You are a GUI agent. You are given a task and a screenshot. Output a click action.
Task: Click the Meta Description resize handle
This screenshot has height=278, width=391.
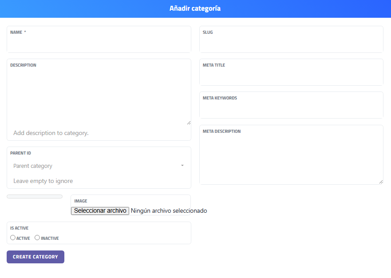[381, 181]
